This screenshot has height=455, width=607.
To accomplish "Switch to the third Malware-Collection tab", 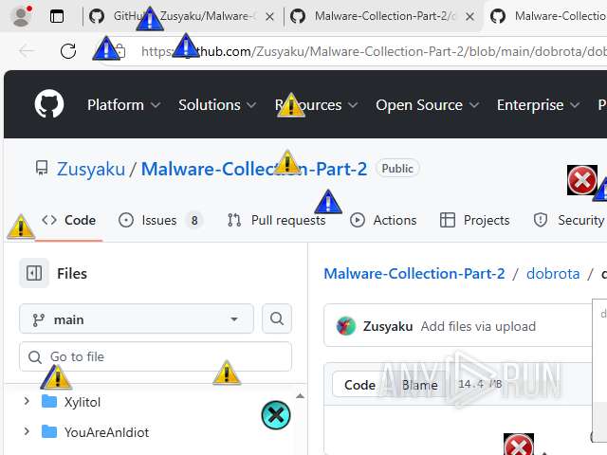I will [546, 16].
